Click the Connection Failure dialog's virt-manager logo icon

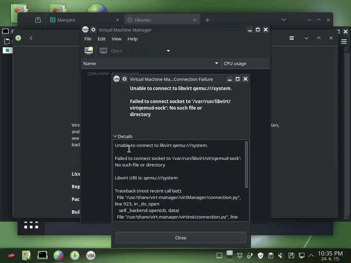click(x=117, y=79)
